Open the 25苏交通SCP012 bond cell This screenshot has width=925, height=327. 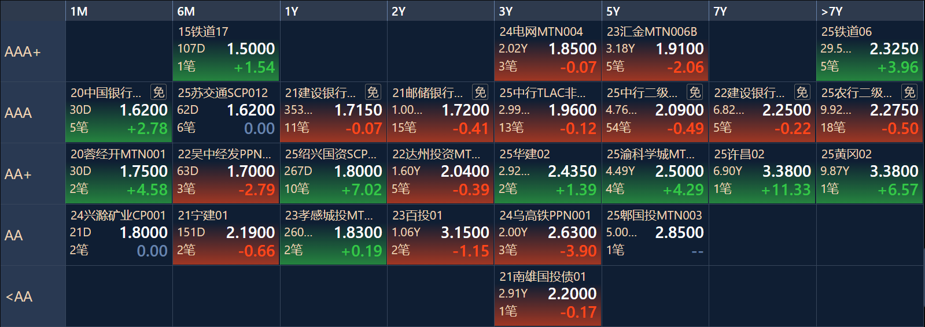coord(226,113)
